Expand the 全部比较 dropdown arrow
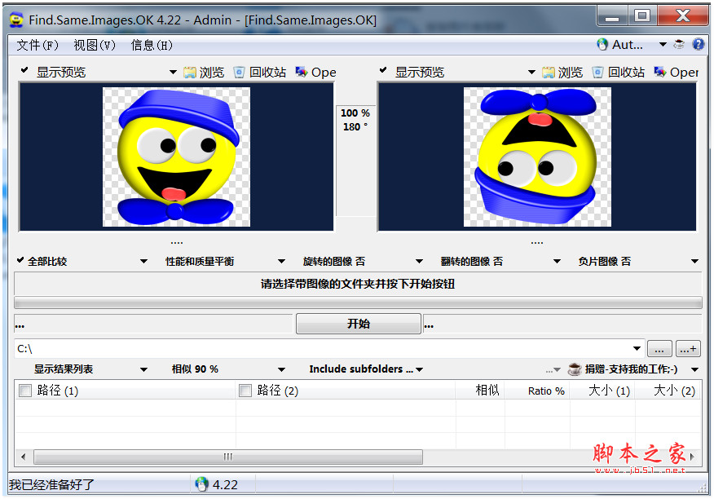The height and width of the screenshot is (499, 714). 144,261
